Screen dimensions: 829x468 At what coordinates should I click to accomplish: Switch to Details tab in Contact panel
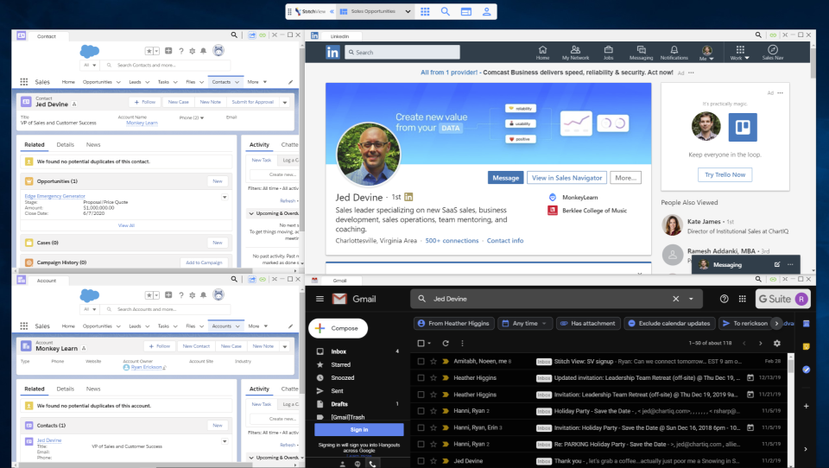click(x=65, y=144)
